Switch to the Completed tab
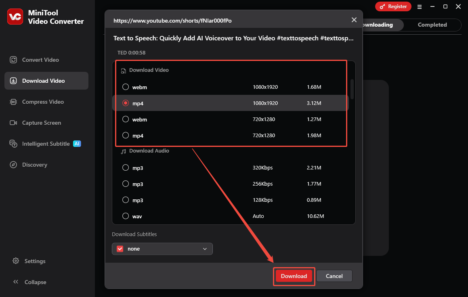The width and height of the screenshot is (468, 297). pos(432,25)
